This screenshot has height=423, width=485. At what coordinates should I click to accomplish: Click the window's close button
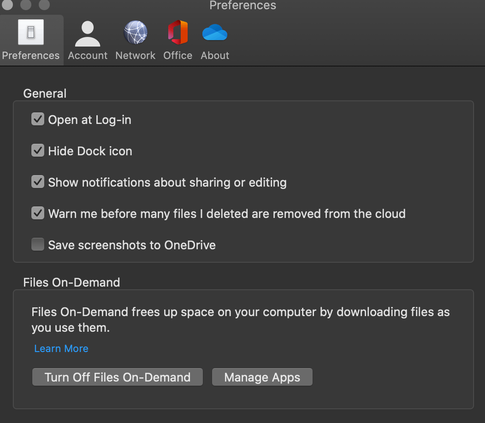7,5
